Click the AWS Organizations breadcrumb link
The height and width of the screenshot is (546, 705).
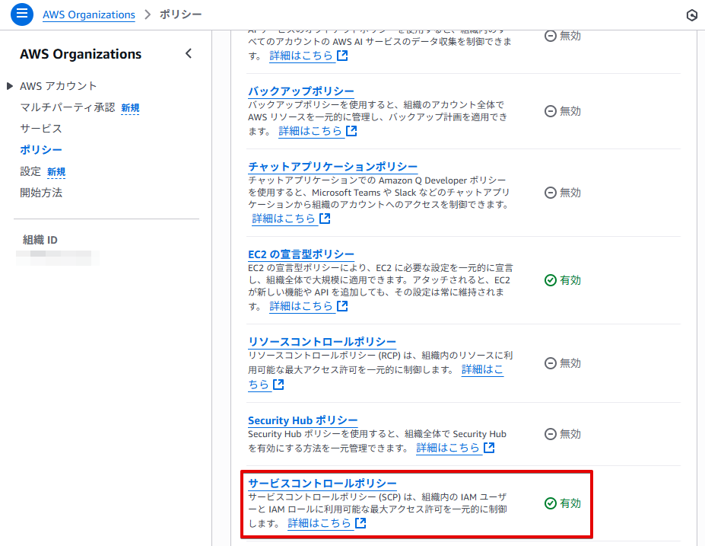[x=88, y=15]
